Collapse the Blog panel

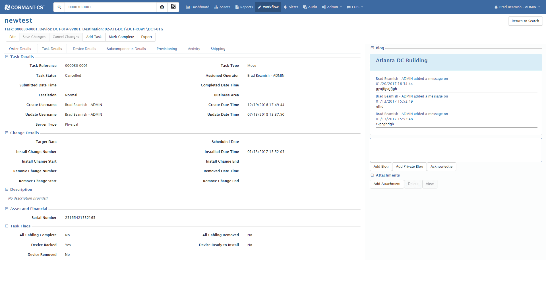tap(373, 48)
